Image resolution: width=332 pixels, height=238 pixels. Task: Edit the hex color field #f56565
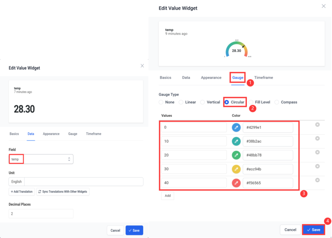point(268,183)
